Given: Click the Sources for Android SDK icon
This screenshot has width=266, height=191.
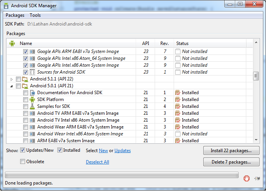Looking at the screenshot, I should 32,72.
